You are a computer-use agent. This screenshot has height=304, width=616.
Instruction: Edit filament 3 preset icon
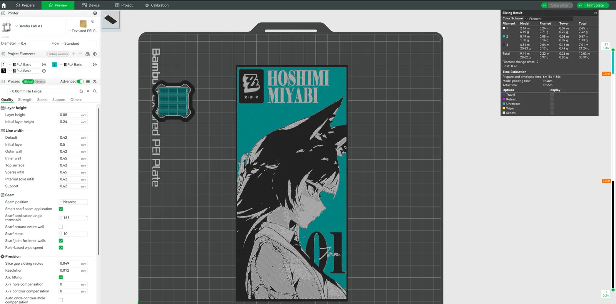point(44,71)
